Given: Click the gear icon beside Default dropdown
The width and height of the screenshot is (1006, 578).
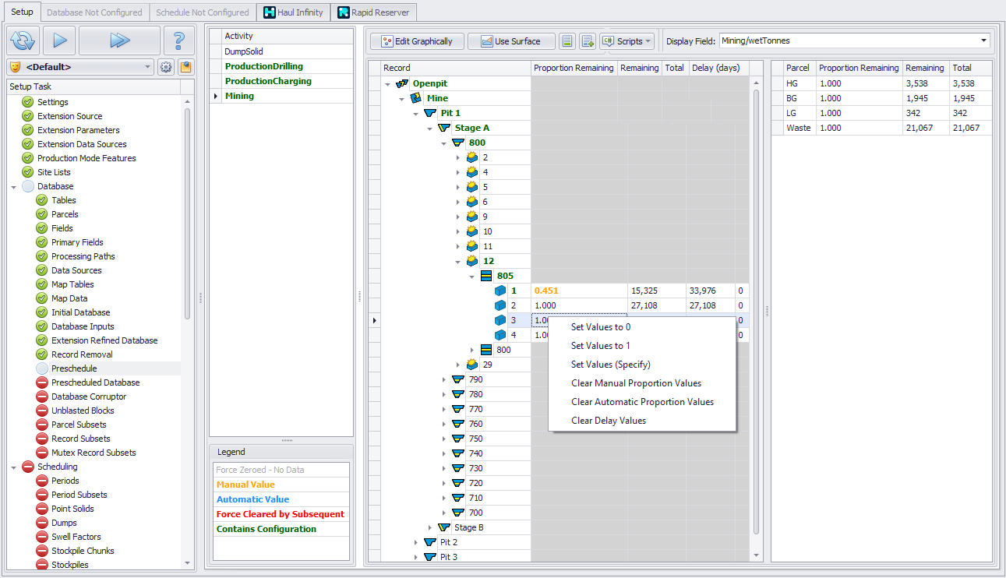Looking at the screenshot, I should click(x=166, y=67).
